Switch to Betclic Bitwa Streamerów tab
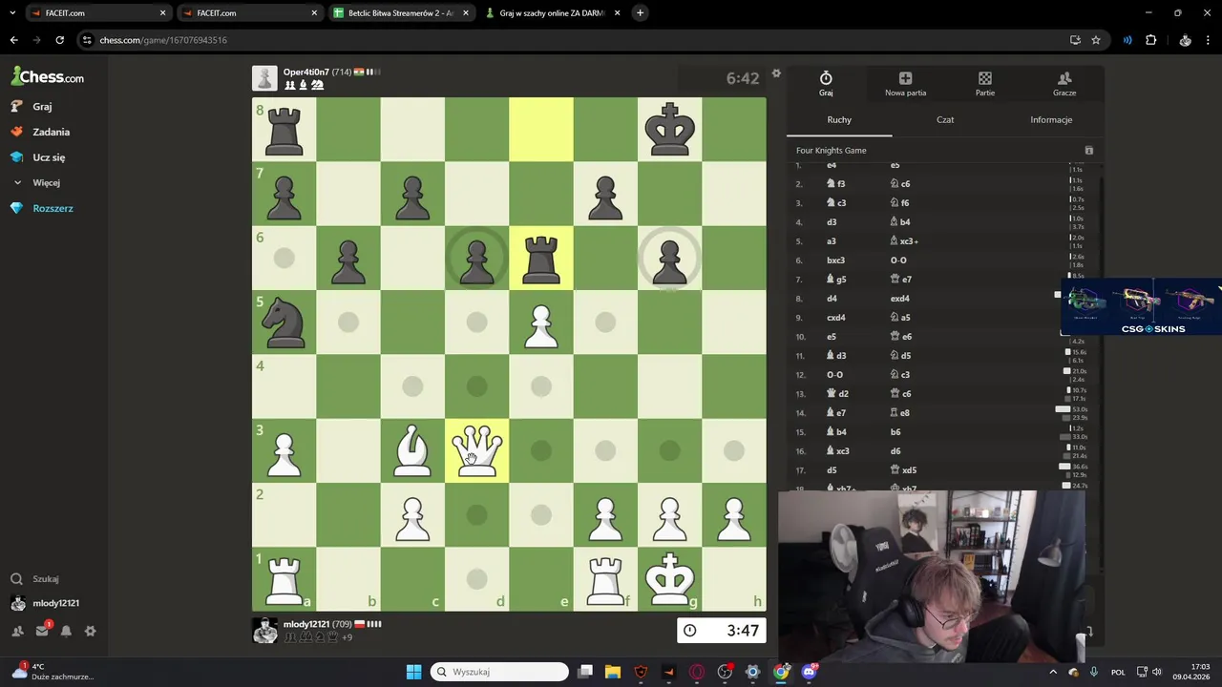This screenshot has height=687, width=1222. click(401, 13)
